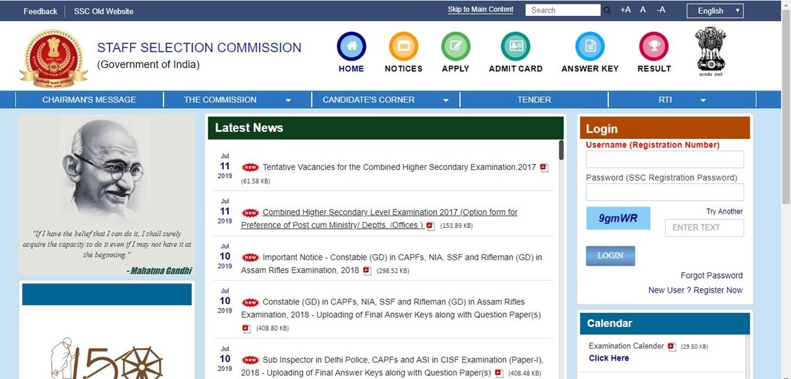Open PDF icon beside Examination Calender
Viewport: 791px width, 379px height.
[672, 347]
